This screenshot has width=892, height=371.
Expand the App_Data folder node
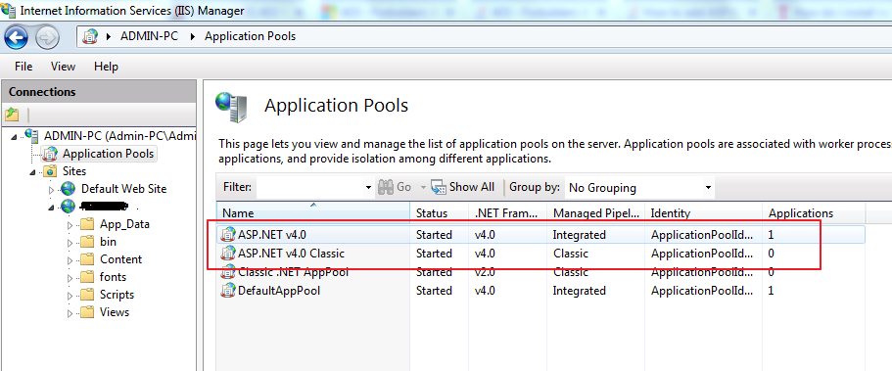click(70, 225)
